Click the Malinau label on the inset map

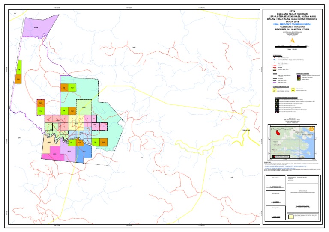[275, 150]
